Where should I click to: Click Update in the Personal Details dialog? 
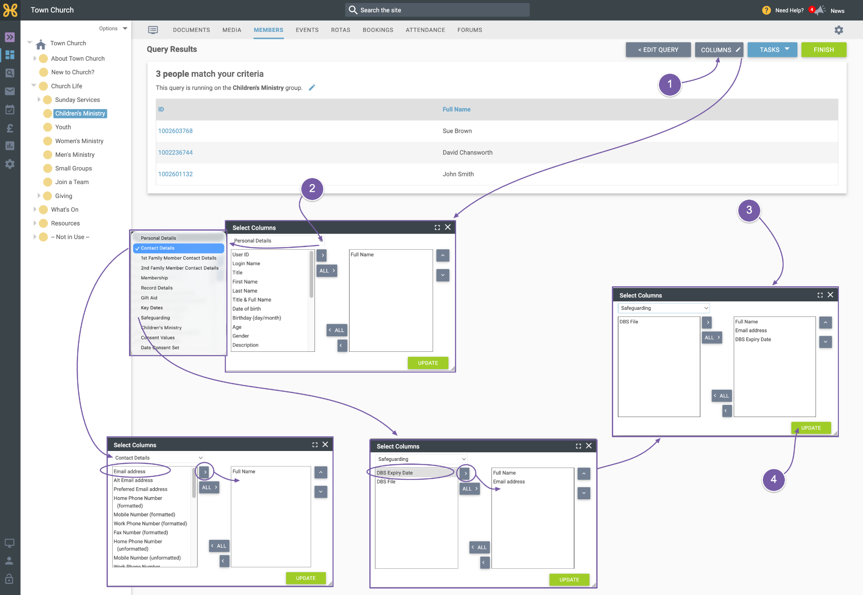(x=428, y=363)
